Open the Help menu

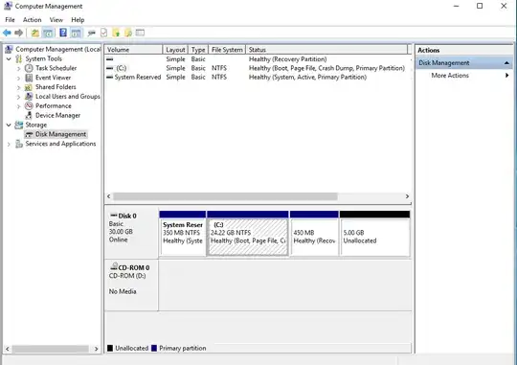click(x=78, y=20)
